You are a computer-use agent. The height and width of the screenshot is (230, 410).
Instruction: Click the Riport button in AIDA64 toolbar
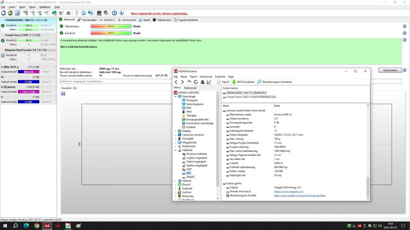point(223,82)
